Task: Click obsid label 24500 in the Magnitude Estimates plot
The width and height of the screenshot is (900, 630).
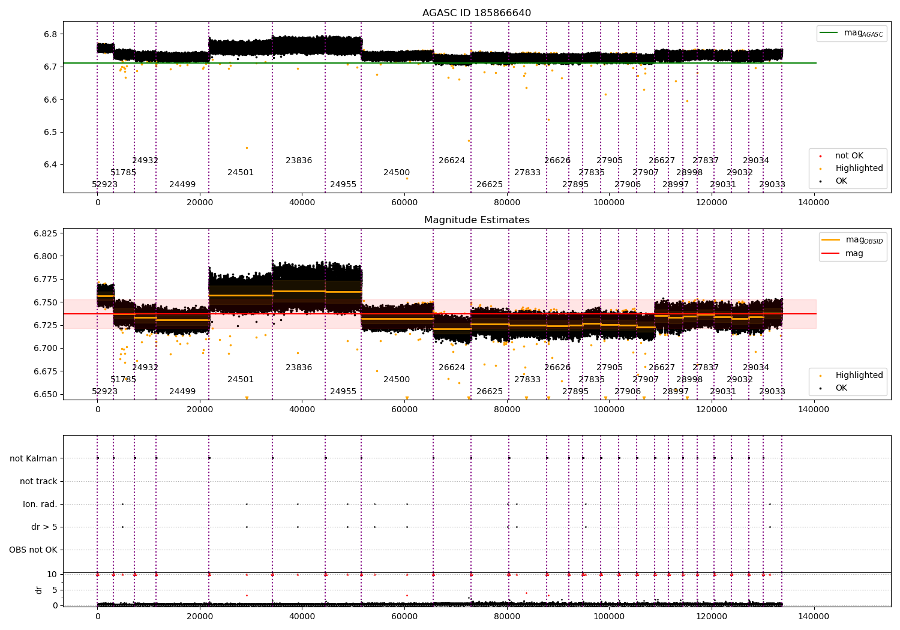Action: click(x=397, y=380)
